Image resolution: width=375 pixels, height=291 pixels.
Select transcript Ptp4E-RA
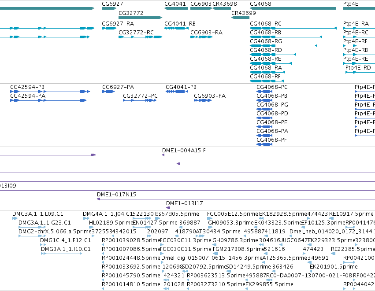[356, 24]
